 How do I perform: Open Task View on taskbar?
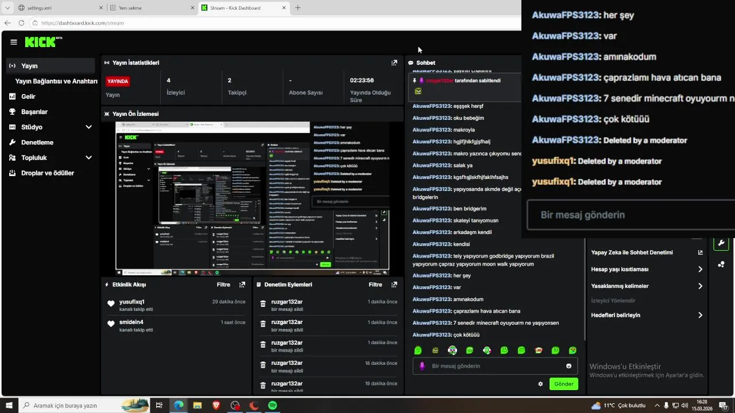pyautogui.click(x=159, y=406)
